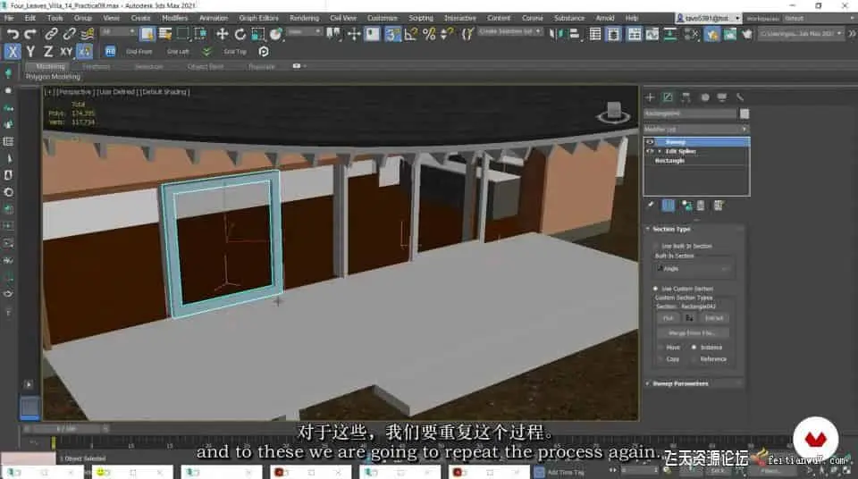Restrict transform to Y axis
This screenshot has height=479, width=858.
coord(30,52)
